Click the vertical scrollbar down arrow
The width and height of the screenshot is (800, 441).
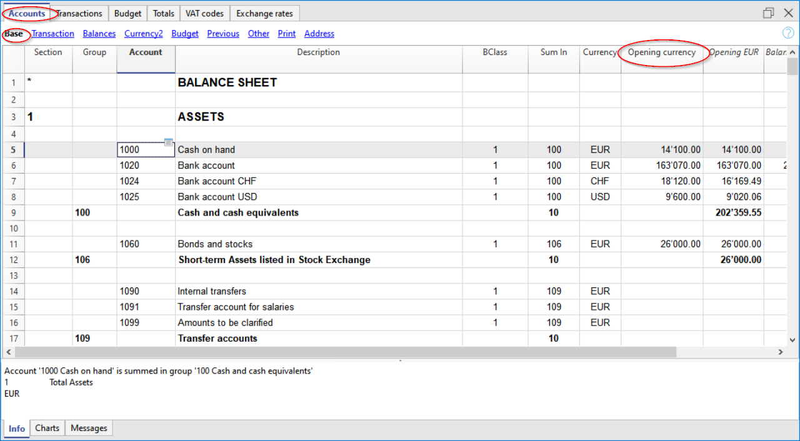coord(792,339)
